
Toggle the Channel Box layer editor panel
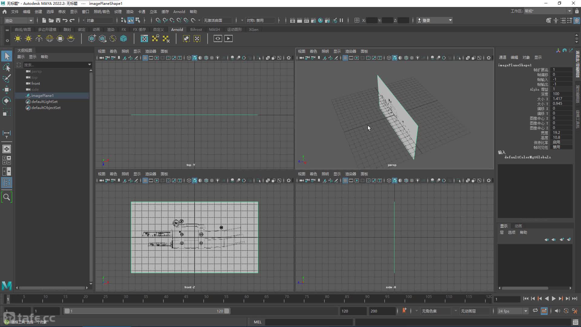click(577, 20)
